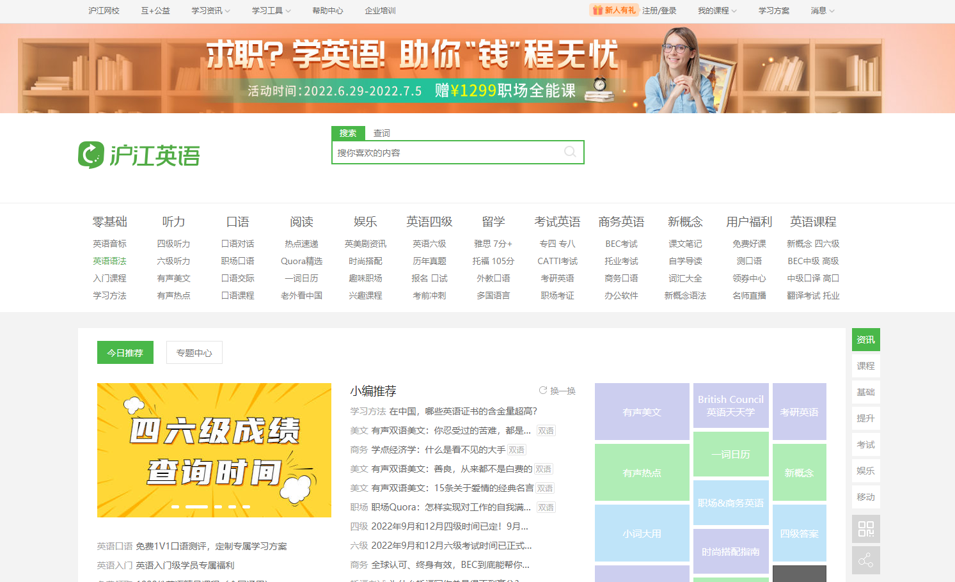
Task: Open the 阅读 category heading
Action: [302, 222]
